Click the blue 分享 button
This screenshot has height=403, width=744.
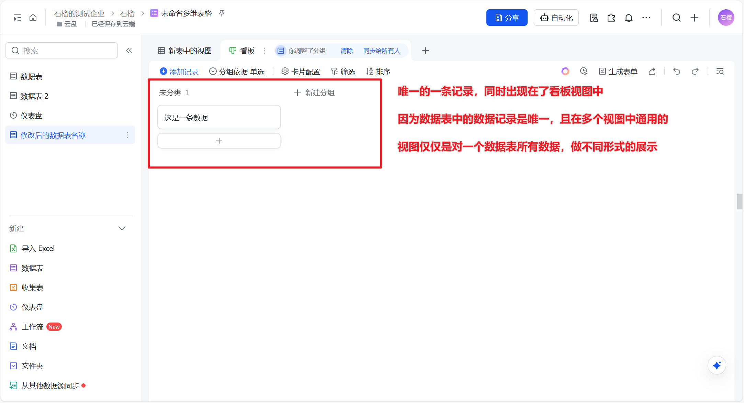(507, 18)
